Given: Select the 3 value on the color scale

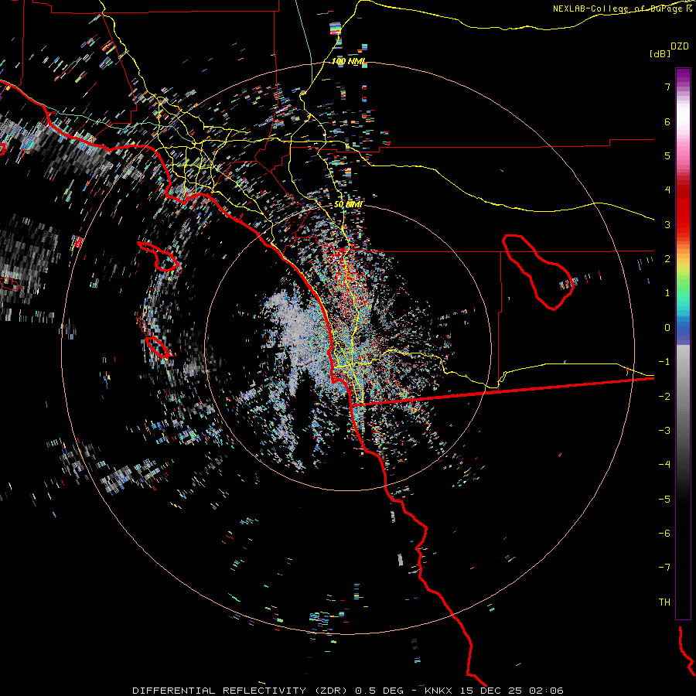Looking at the screenshot, I should point(667,224).
